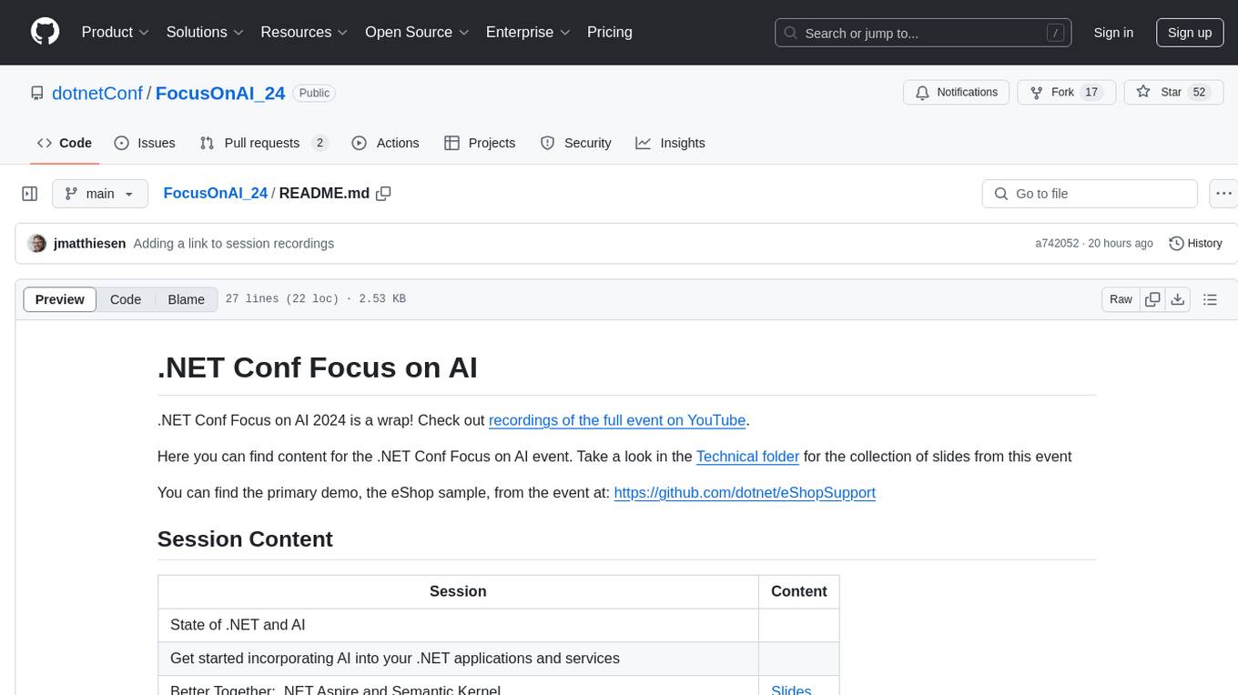Open the main branch selector
This screenshot has width=1238, height=695.
click(99, 194)
